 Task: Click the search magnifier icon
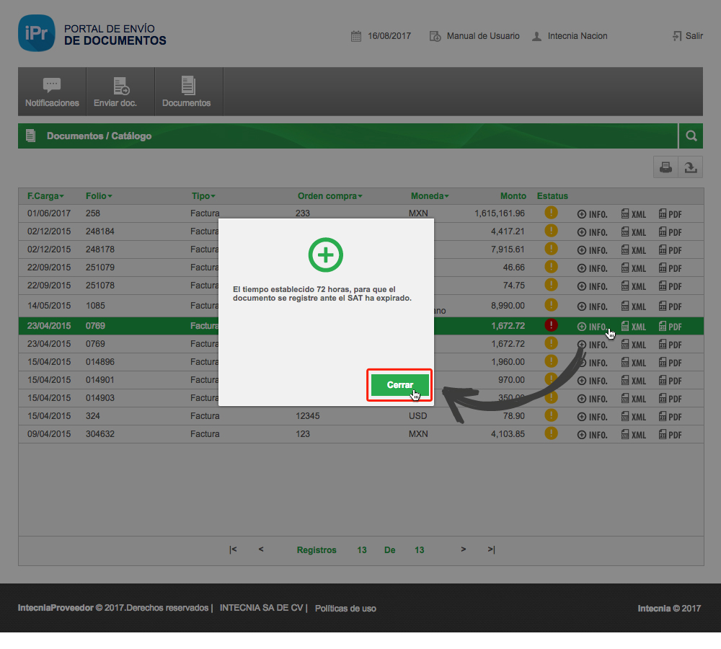click(691, 136)
